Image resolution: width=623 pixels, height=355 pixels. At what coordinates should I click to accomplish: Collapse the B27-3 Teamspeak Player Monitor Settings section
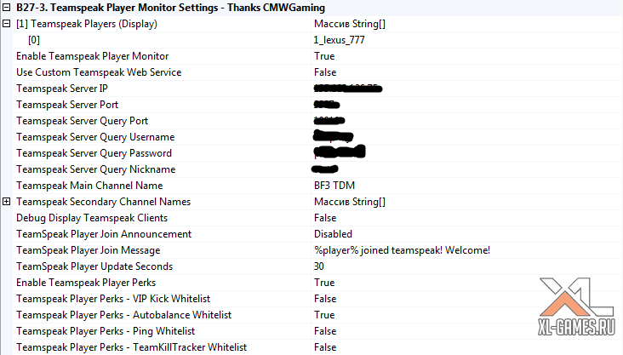[6, 7]
